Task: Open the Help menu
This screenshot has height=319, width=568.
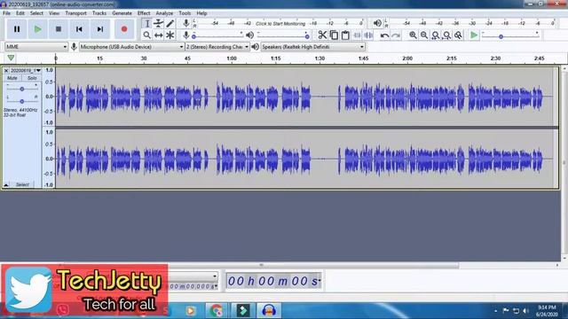Action: [x=201, y=13]
